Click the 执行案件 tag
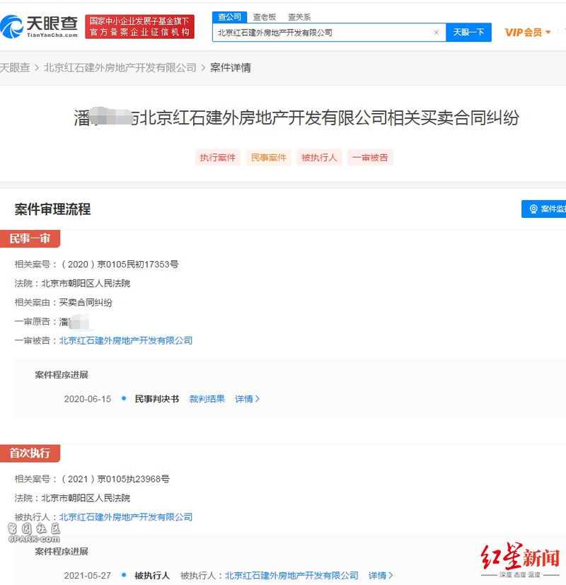 (217, 158)
